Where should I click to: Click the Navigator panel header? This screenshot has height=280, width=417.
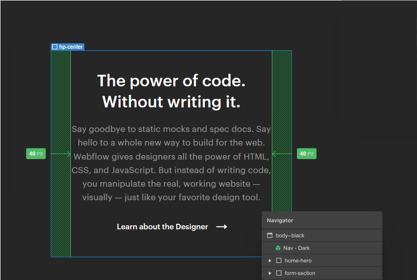[322, 220]
